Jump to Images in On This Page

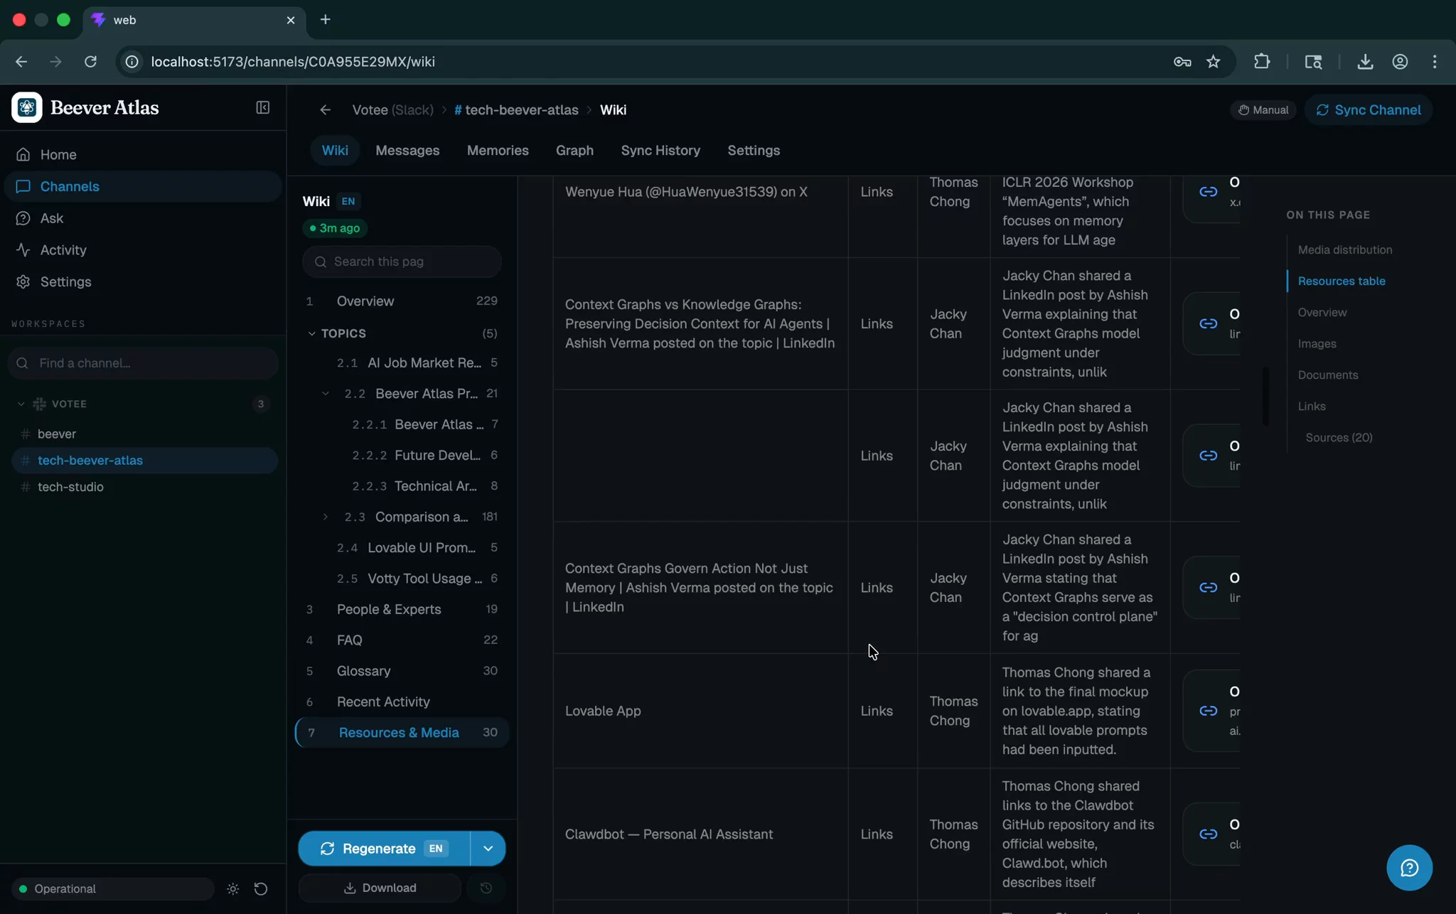pos(1317,344)
